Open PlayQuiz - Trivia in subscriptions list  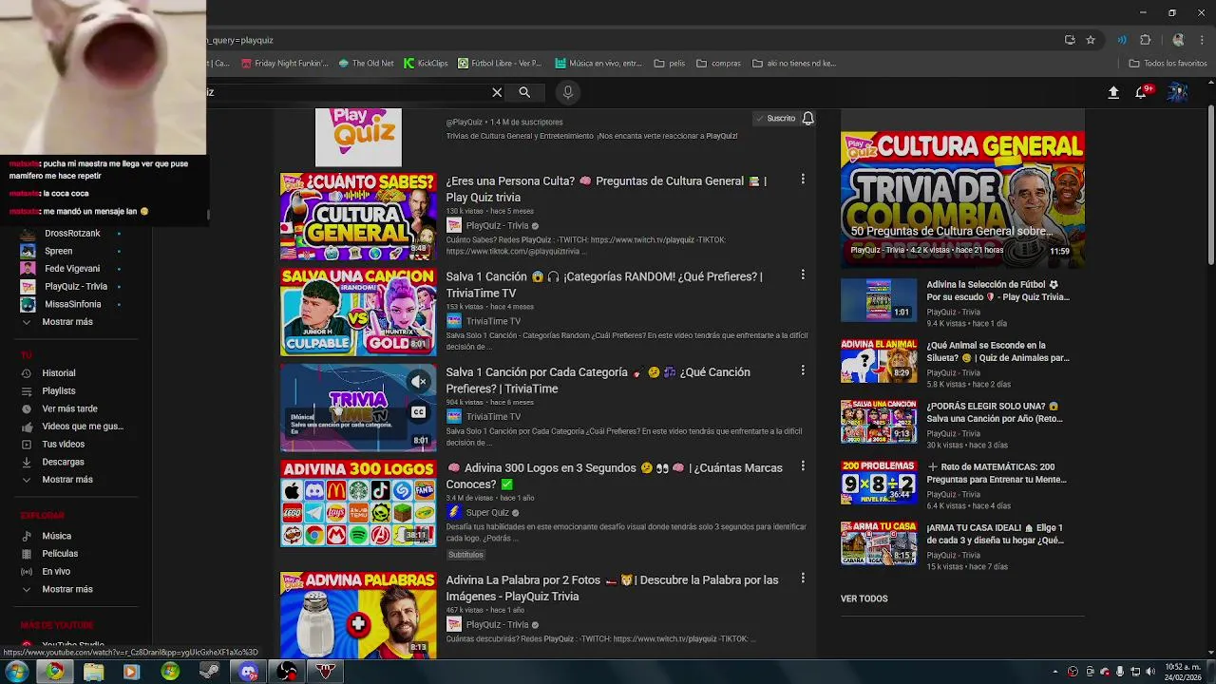pyautogui.click(x=76, y=286)
